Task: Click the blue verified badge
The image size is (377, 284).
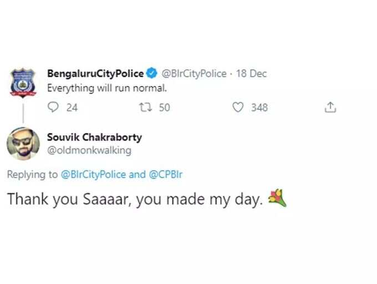Action: click(152, 73)
